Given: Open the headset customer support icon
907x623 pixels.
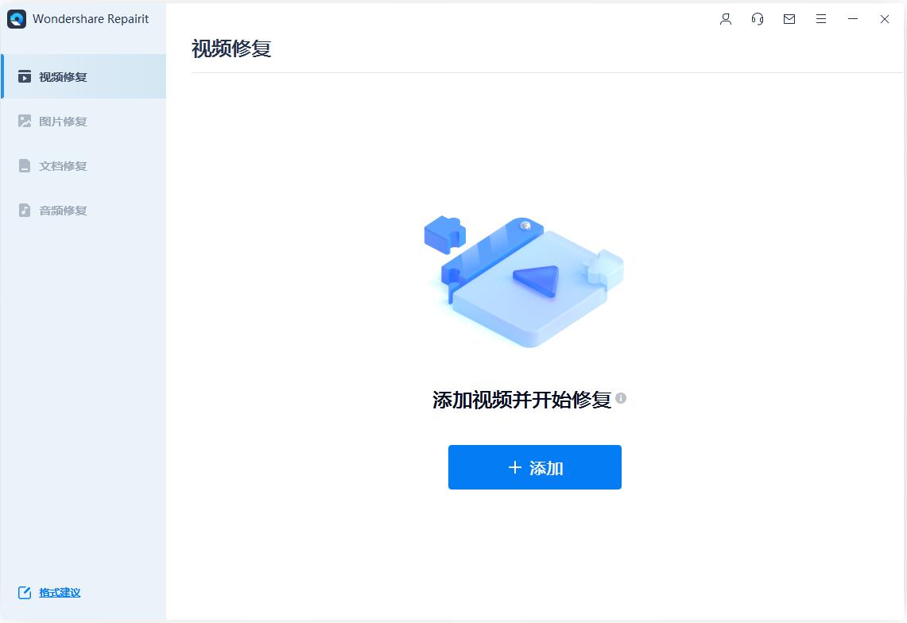Looking at the screenshot, I should click(758, 19).
